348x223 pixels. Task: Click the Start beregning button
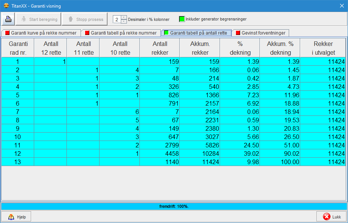pyautogui.click(x=38, y=19)
